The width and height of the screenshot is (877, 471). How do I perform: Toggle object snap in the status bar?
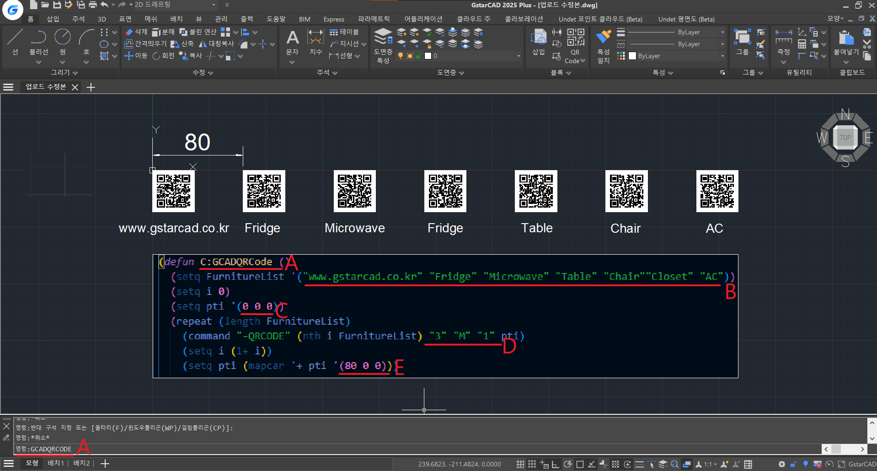[x=580, y=464]
